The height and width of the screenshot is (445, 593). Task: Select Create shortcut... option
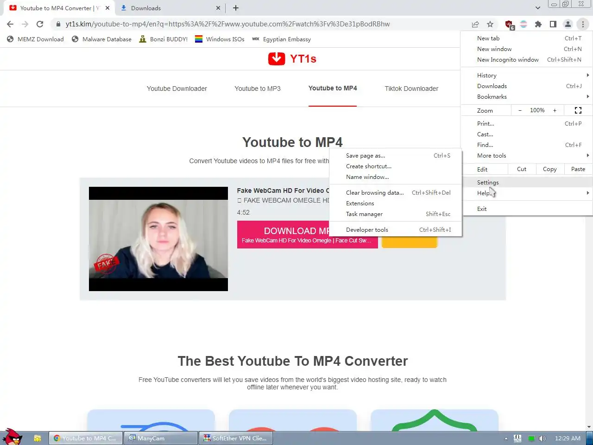[395, 166]
